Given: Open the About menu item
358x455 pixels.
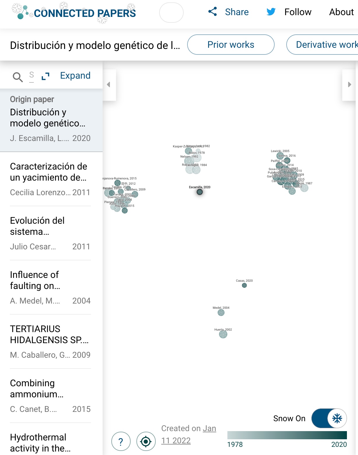Looking at the screenshot, I should coord(341,12).
